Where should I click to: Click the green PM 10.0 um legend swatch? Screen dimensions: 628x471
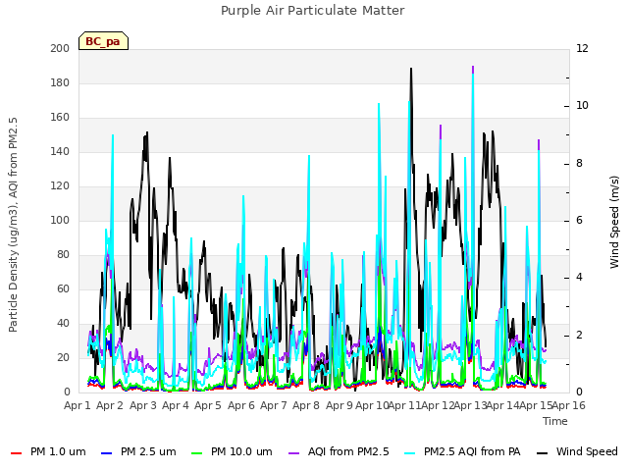196,453
